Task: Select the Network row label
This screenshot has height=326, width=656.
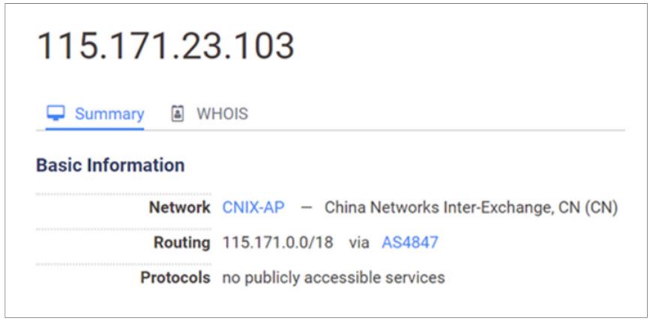Action: click(179, 207)
